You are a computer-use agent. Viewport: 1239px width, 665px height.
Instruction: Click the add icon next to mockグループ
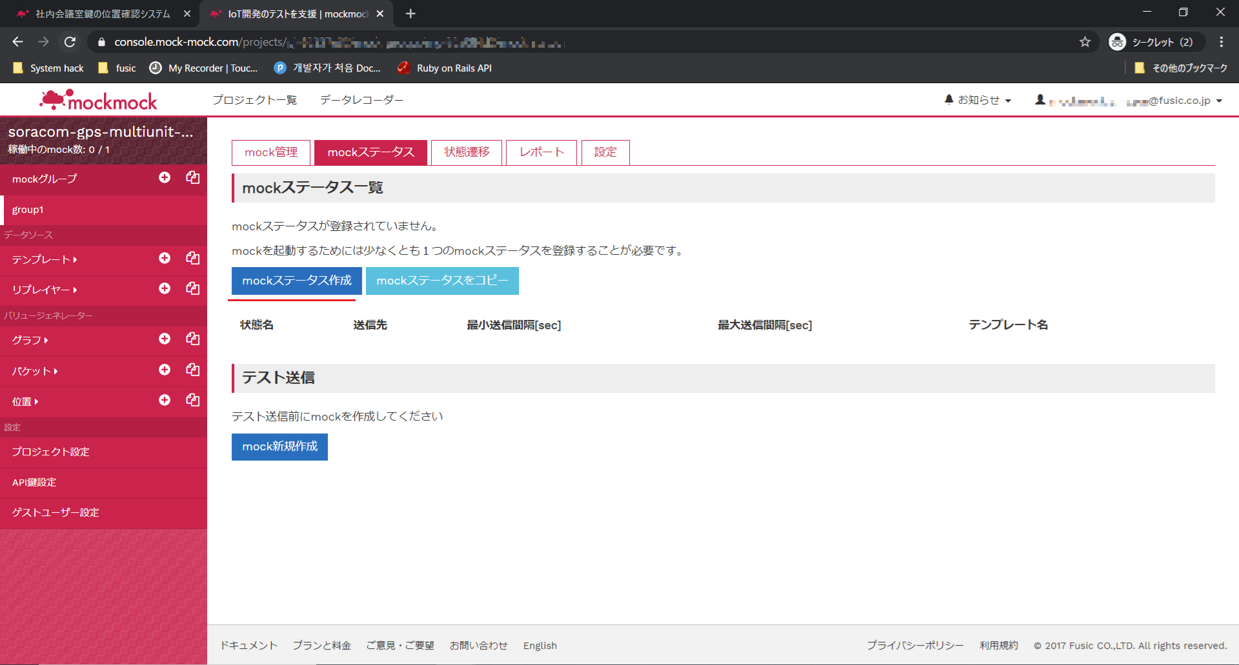165,177
